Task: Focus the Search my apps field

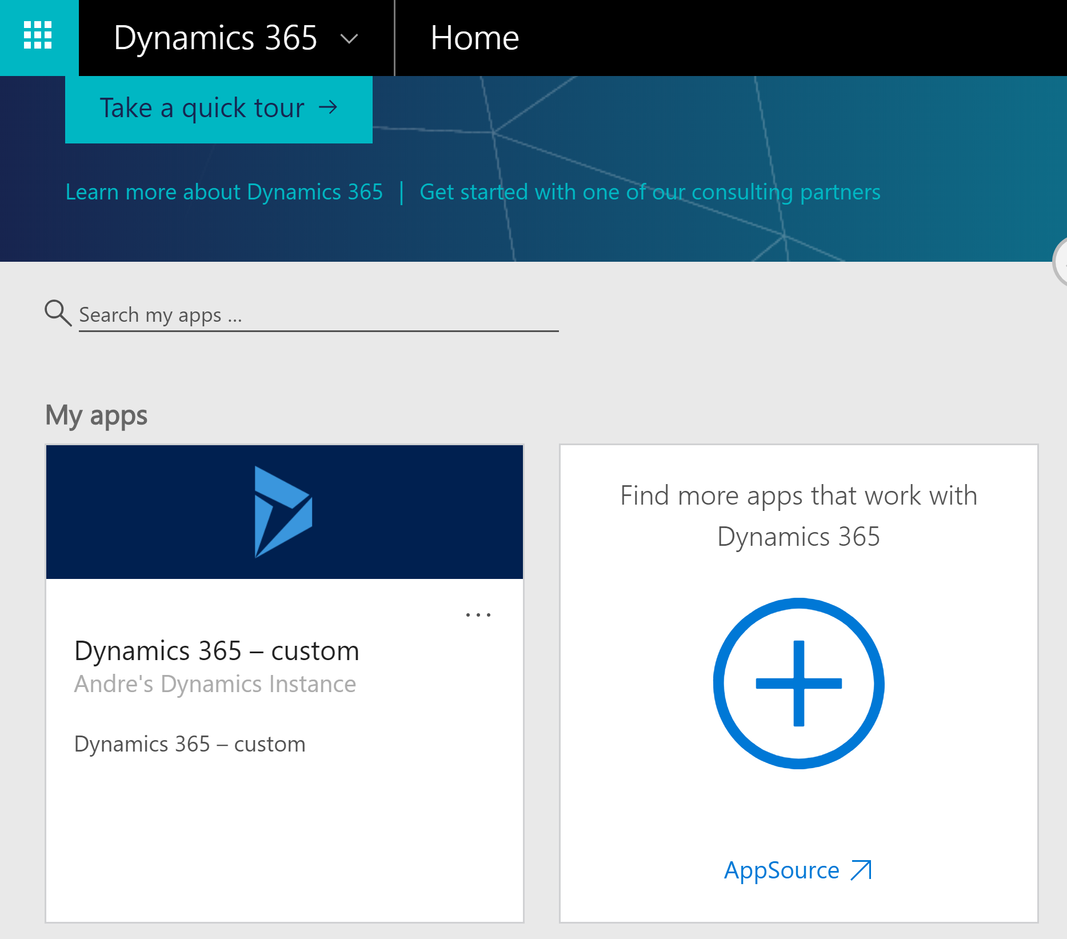Action: pos(318,315)
